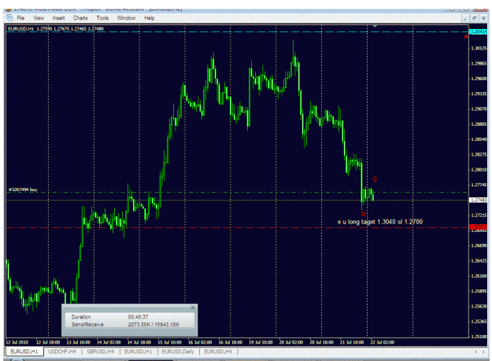Open the Charts menu
This screenshot has height=361, width=492.
[80, 18]
